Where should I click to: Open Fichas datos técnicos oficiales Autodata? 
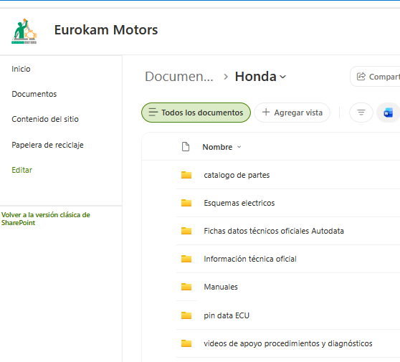pyautogui.click(x=274, y=231)
